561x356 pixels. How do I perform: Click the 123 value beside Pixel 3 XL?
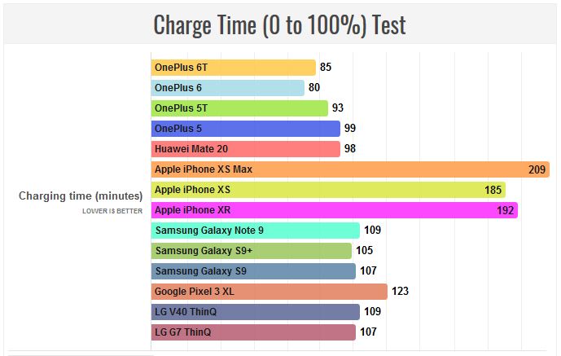point(400,292)
